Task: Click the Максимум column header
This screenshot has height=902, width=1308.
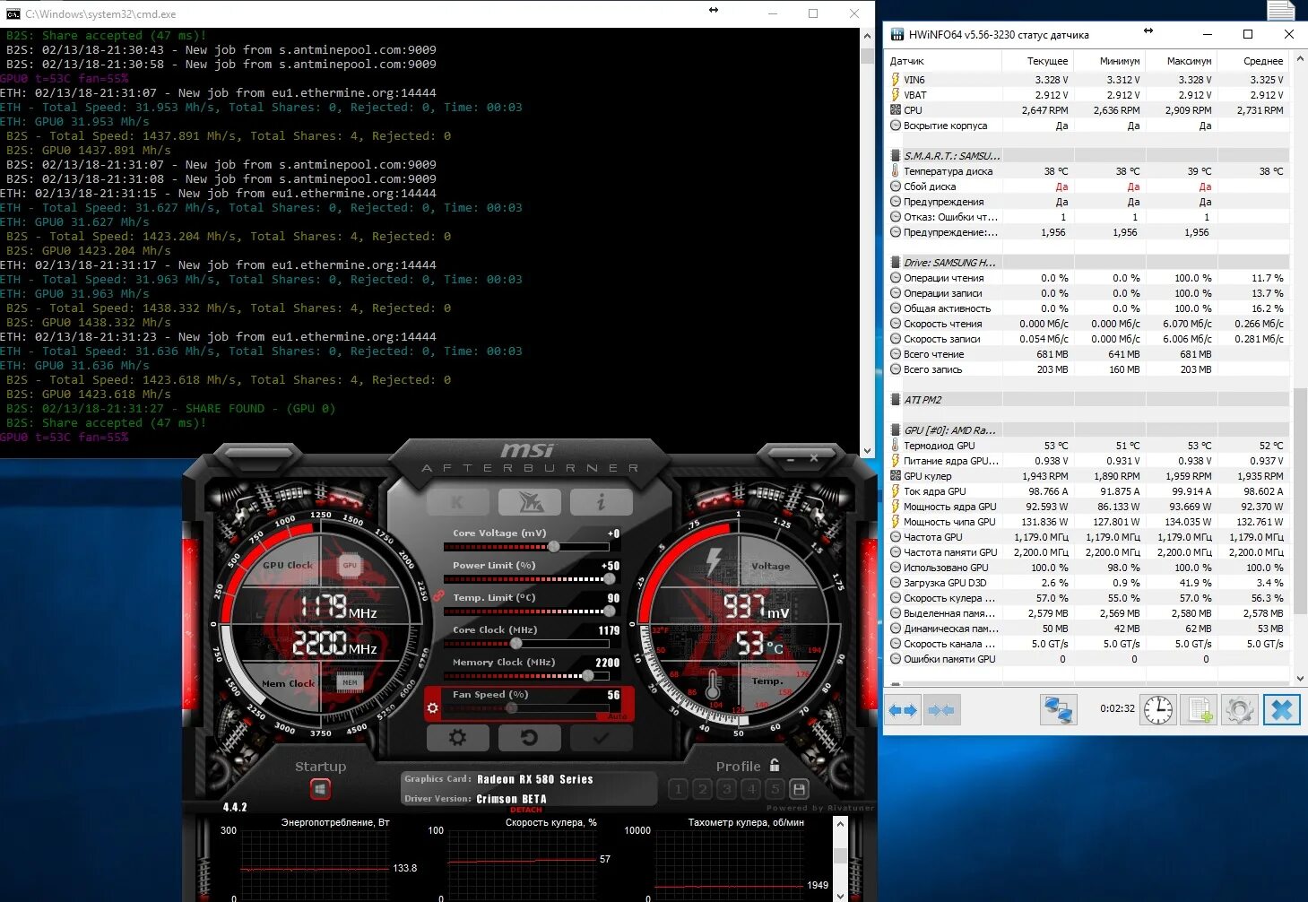Action: point(1181,61)
